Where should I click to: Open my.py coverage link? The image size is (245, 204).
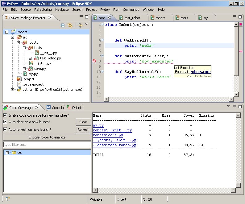(98, 125)
